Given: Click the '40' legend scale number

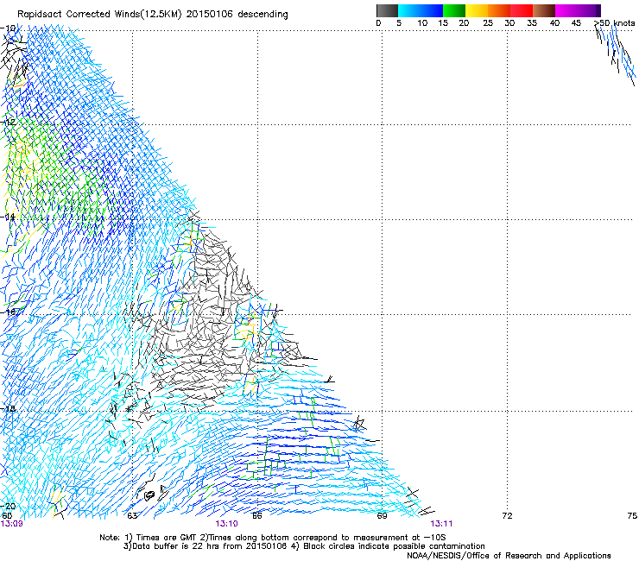Looking at the screenshot, I should tap(554, 23).
